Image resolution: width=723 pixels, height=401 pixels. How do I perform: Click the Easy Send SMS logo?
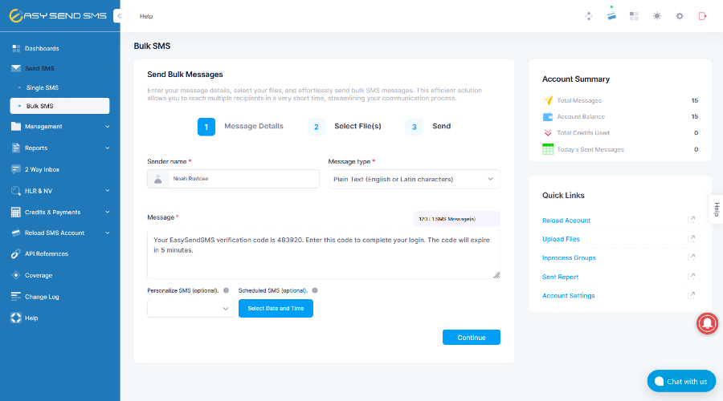click(58, 16)
